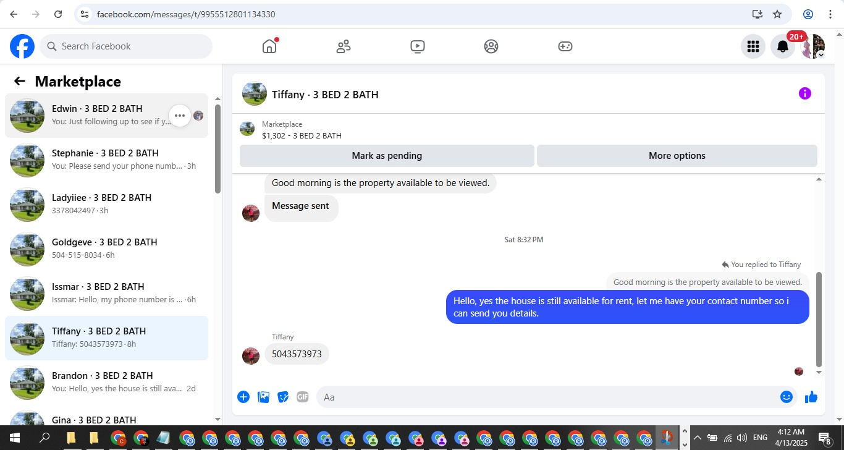
Task: Open the Groups icon in top navigation
Action: (x=491, y=46)
